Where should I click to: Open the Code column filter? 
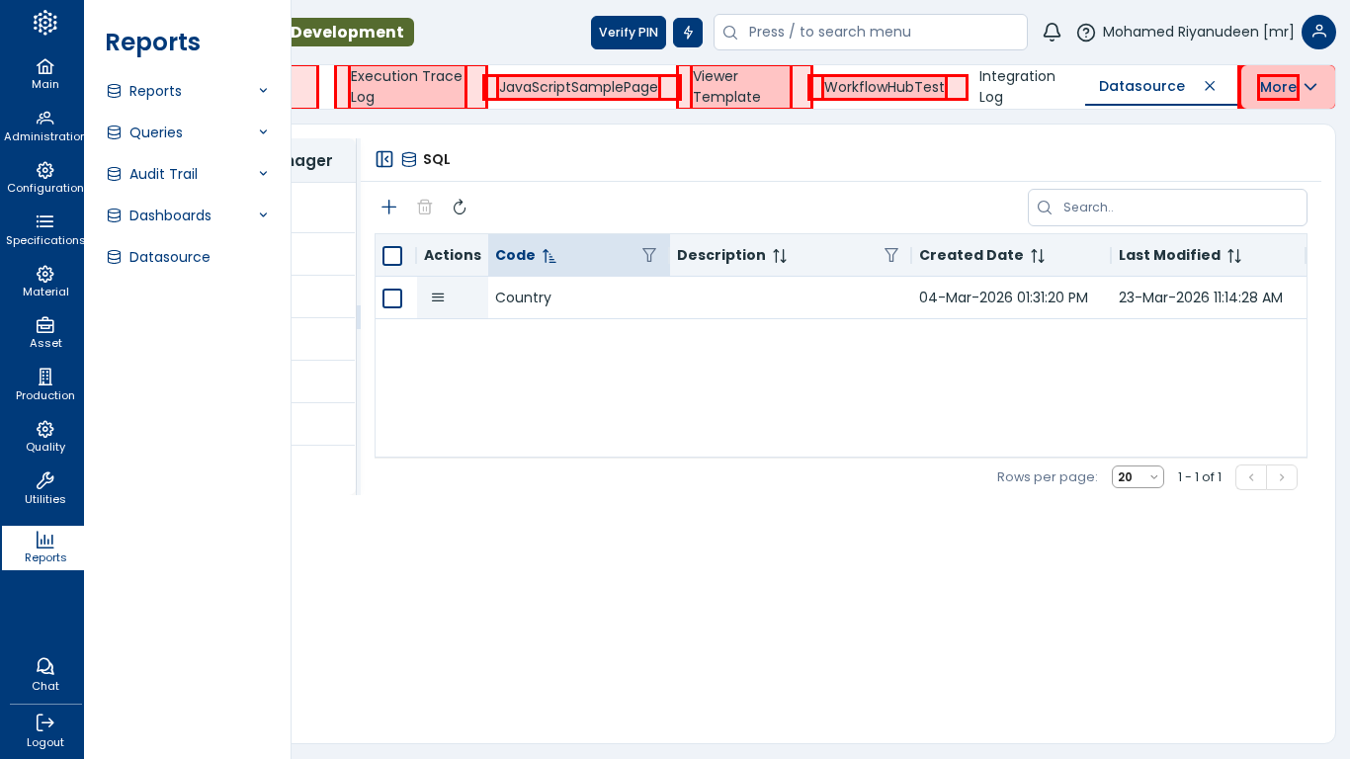click(649, 255)
